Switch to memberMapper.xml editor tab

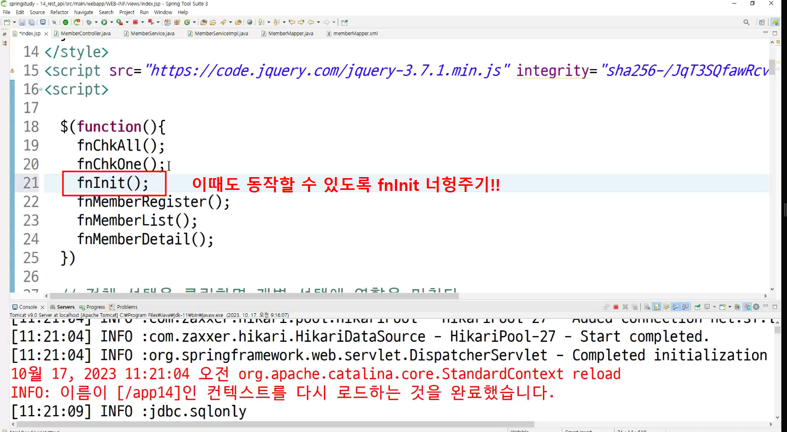(x=352, y=34)
